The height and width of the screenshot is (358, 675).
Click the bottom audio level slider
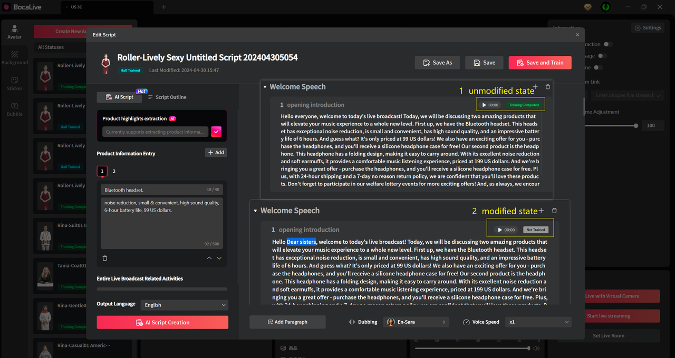pos(472,348)
